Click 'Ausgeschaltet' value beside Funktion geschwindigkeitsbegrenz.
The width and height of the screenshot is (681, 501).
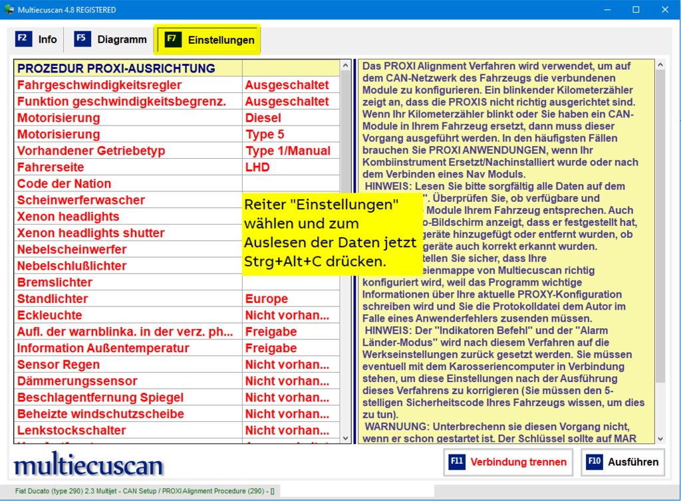[x=287, y=102]
